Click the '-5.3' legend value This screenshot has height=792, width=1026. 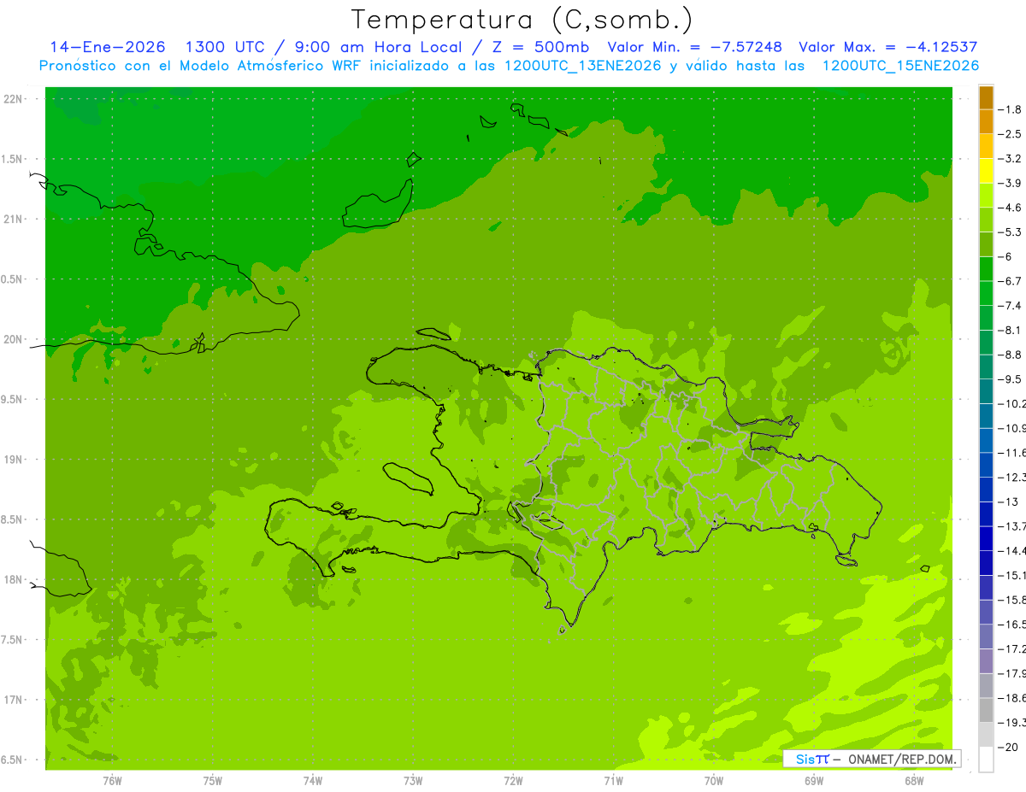click(1010, 232)
